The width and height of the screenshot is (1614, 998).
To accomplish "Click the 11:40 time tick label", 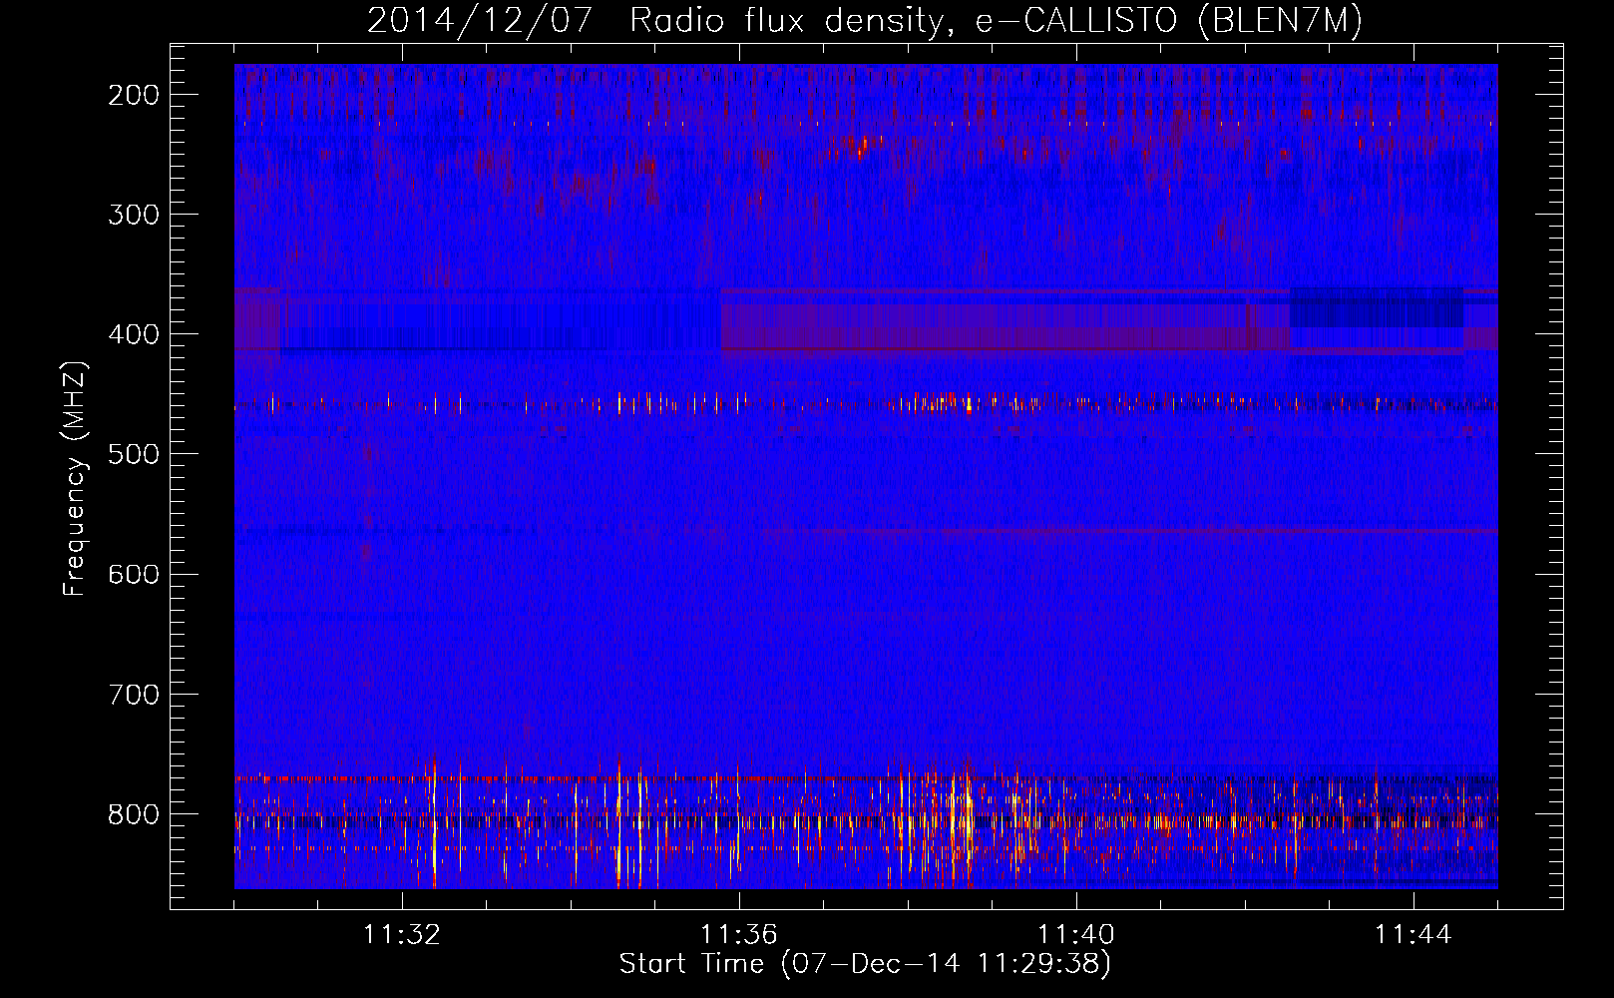I will coord(1076,935).
